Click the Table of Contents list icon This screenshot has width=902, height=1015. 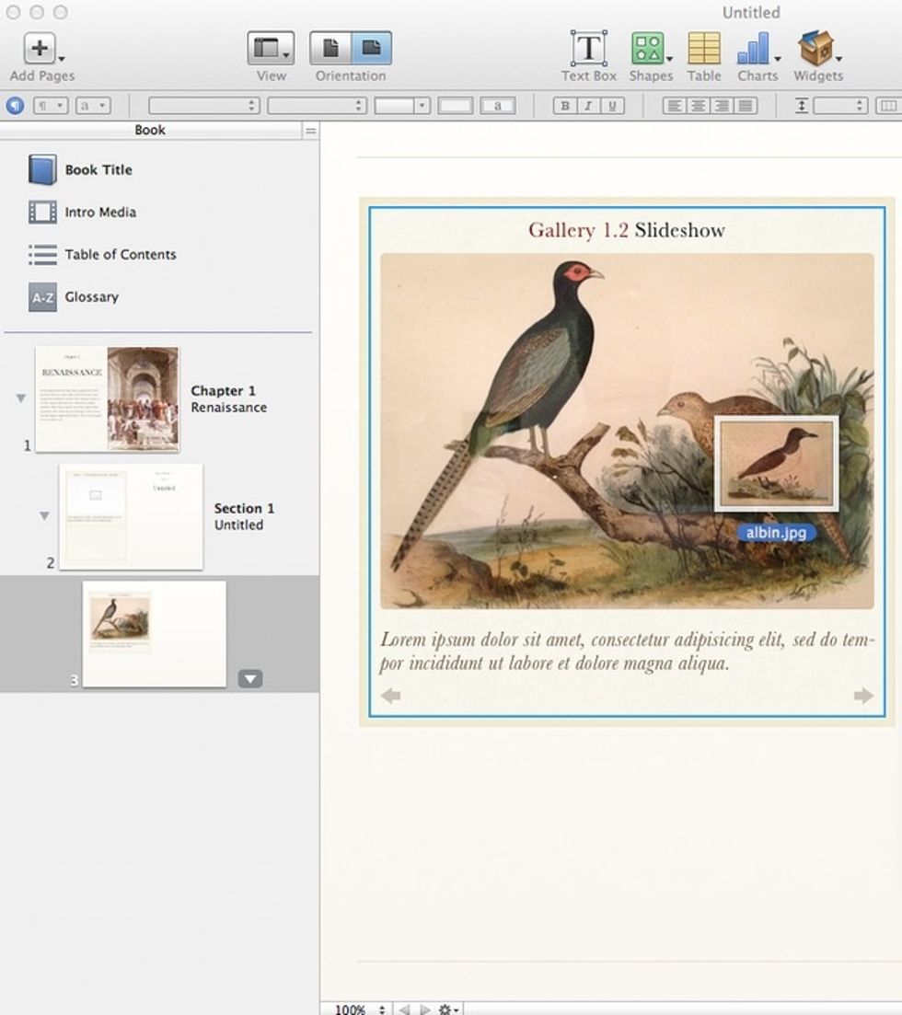pos(42,254)
